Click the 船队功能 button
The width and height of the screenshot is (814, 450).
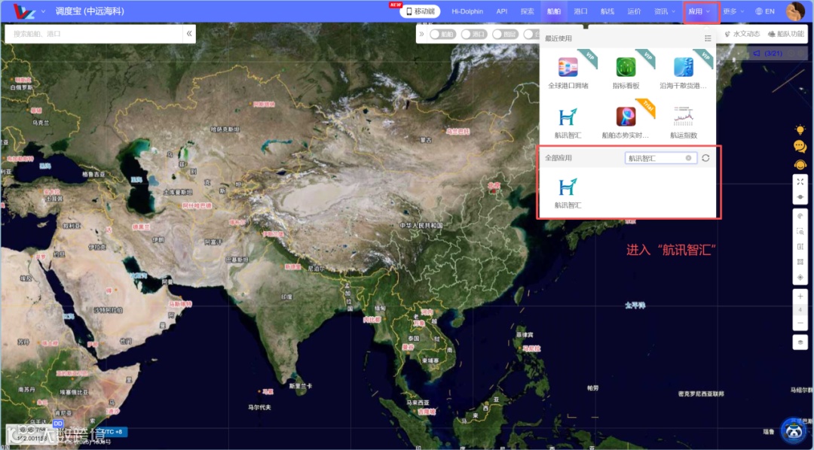pyautogui.click(x=785, y=34)
